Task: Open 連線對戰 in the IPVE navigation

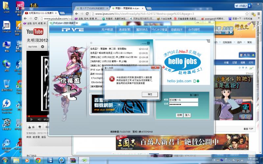Action: click(x=125, y=30)
